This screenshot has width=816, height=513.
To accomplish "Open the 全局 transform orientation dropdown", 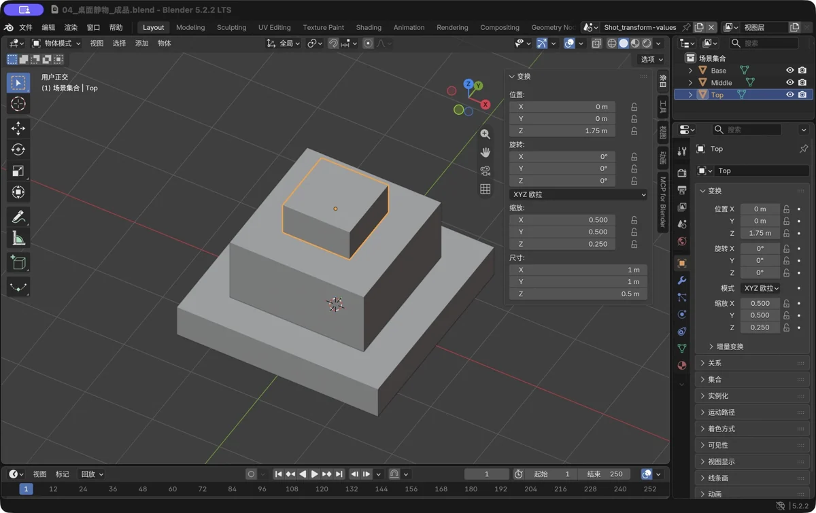I will pyautogui.click(x=284, y=43).
